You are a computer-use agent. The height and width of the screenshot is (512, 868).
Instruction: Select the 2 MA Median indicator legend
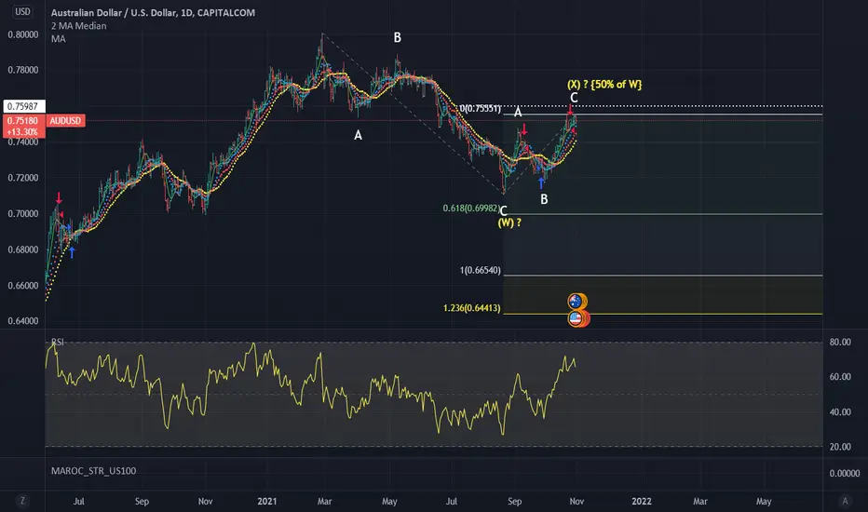click(x=78, y=26)
